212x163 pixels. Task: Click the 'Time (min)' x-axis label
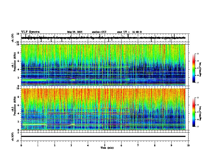pyautogui.click(x=107, y=148)
